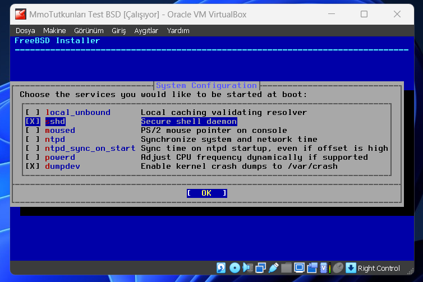Image resolution: width=423 pixels, height=282 pixels.
Task: Open the Aygıtlar menu
Action: 146,31
